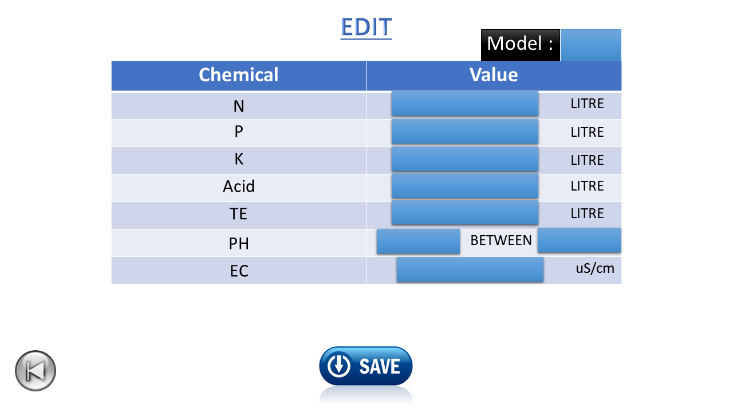Viewport: 733px width, 412px height.
Task: Select the Model value field
Action: pos(591,45)
